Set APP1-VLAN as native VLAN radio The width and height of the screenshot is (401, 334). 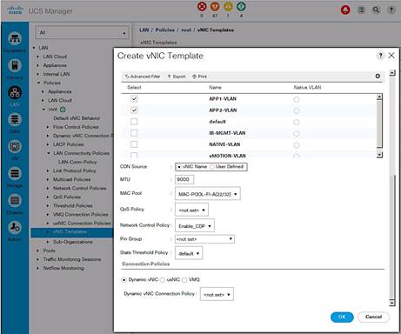pos(296,99)
